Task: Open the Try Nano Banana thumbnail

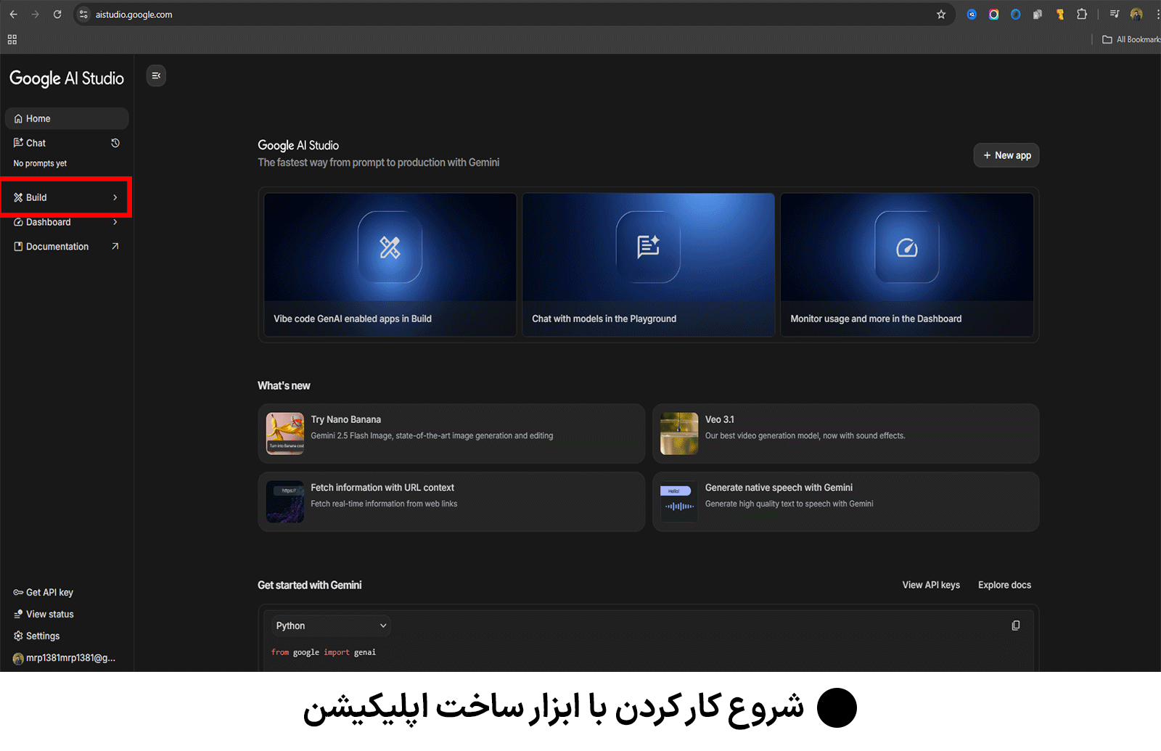Action: point(285,433)
